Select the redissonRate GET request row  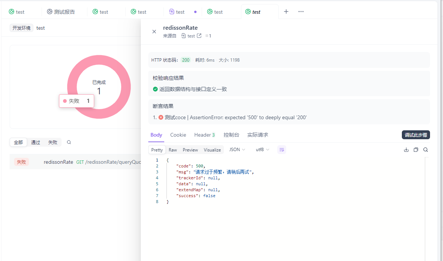(x=74, y=162)
